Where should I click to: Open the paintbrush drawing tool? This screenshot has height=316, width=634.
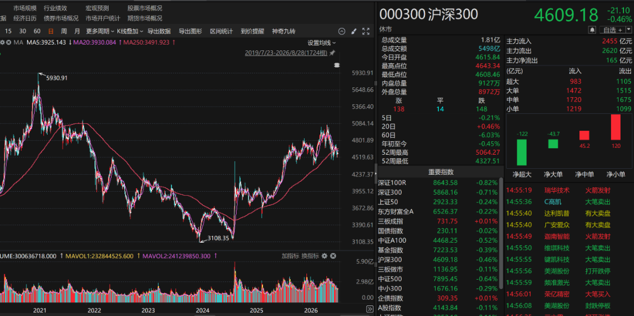(x=354, y=32)
